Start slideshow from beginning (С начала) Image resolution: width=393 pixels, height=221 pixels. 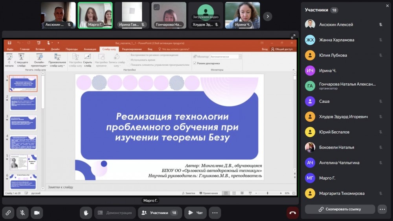pyautogui.click(x=9, y=60)
